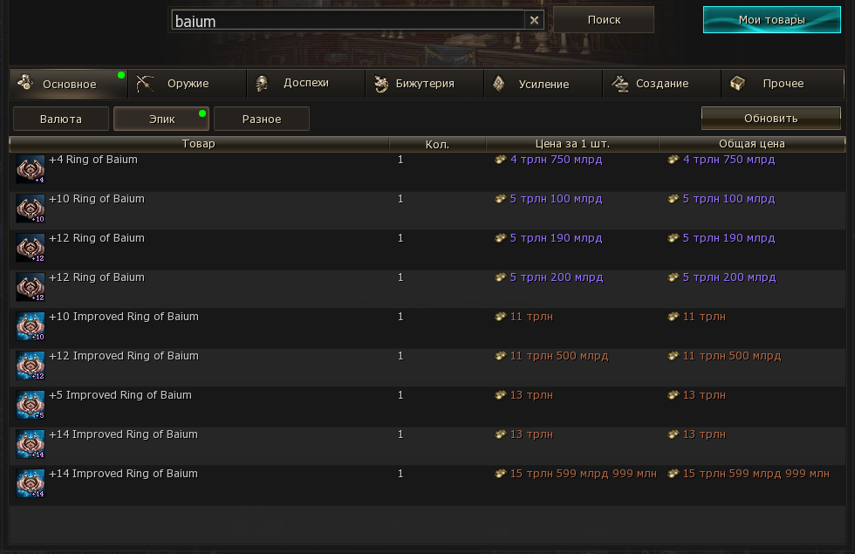Screen dimensions: 855x554
Task: Toggle the Валюта currency filter
Action: click(x=61, y=119)
